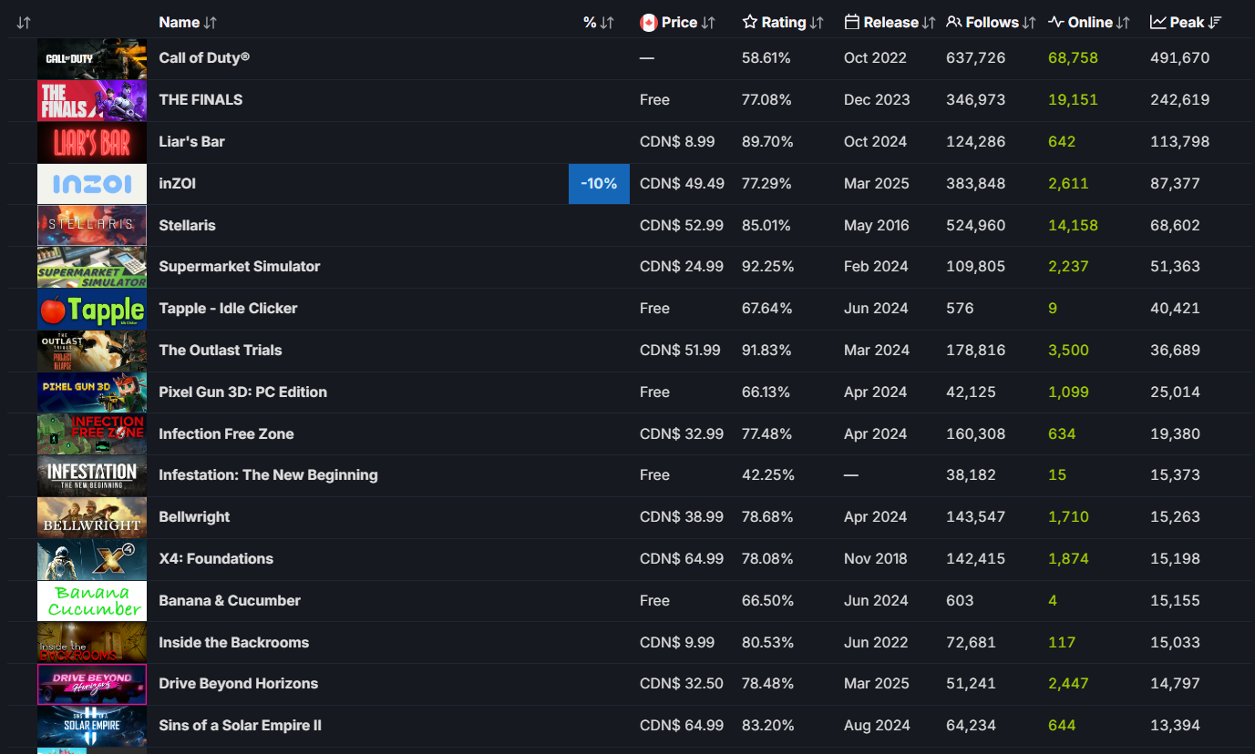This screenshot has height=754, width=1255.
Task: Select the Nov 2018 release date for X4
Action: (x=875, y=559)
